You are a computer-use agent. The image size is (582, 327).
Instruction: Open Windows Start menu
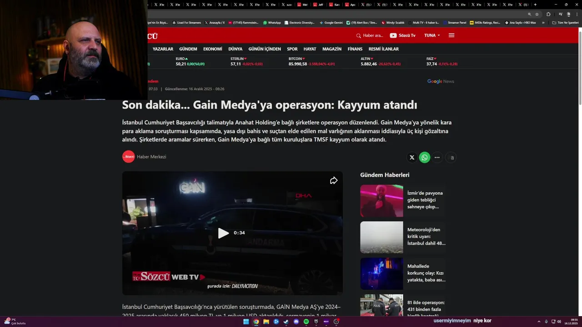pyautogui.click(x=246, y=322)
